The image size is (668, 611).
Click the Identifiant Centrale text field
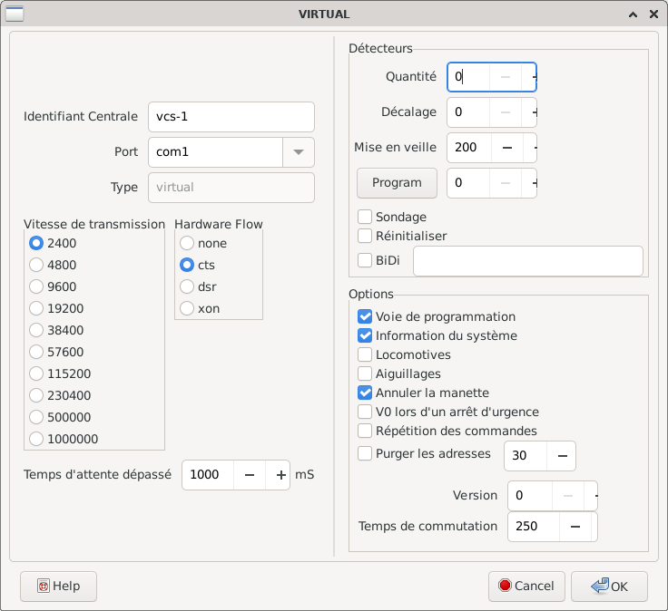click(x=231, y=117)
